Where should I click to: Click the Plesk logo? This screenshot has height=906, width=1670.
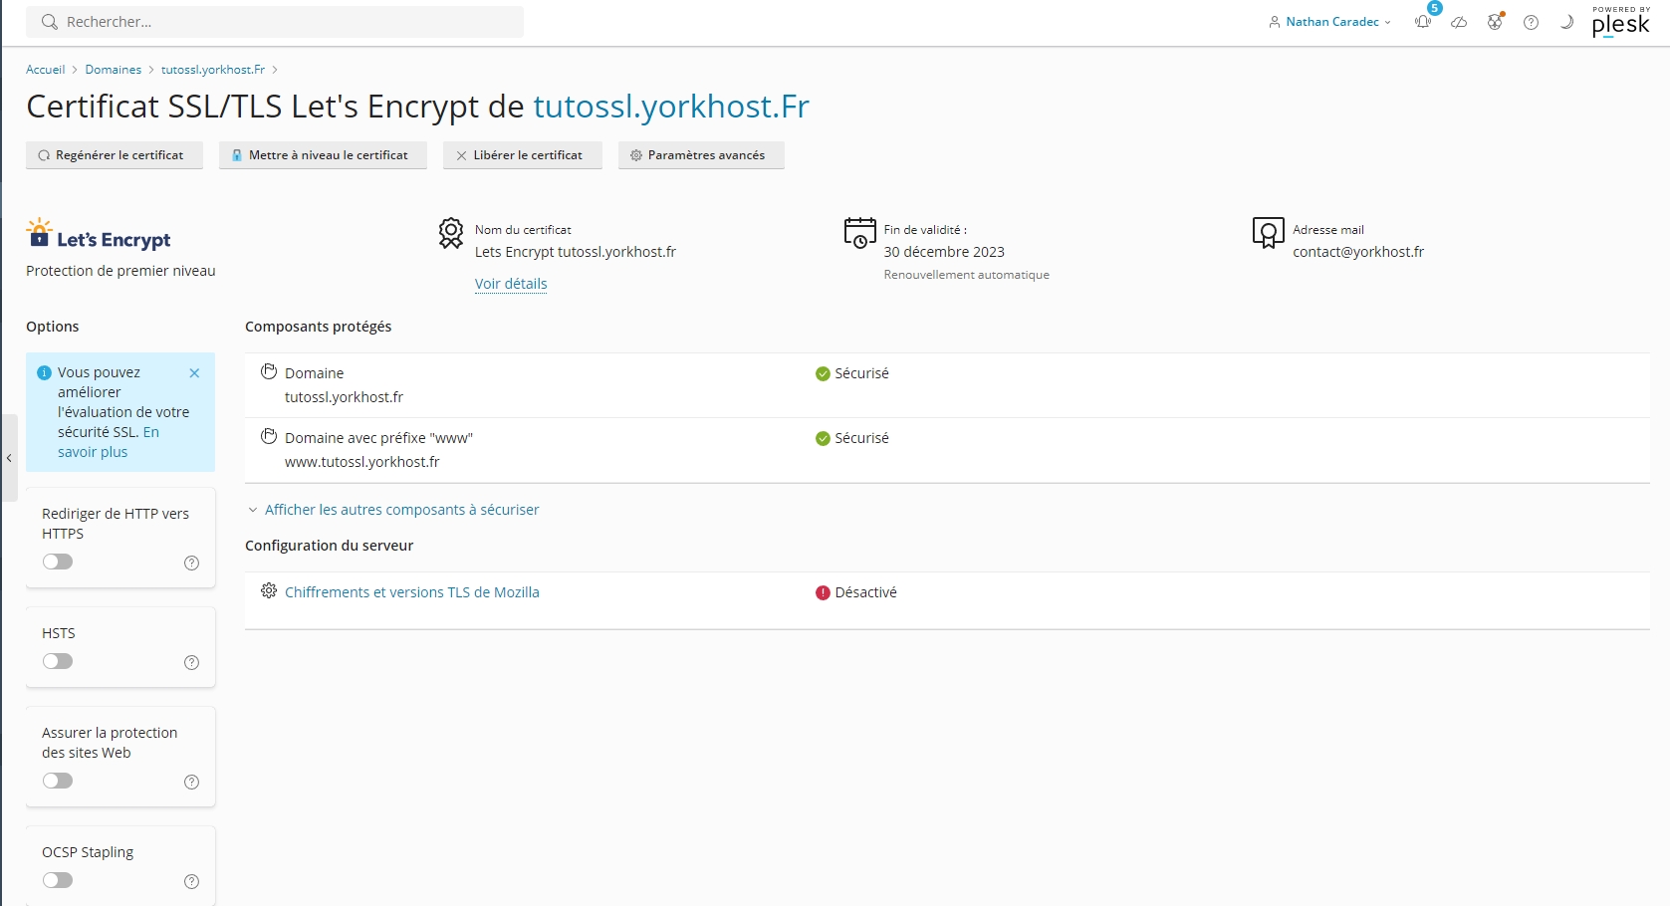[x=1620, y=22]
